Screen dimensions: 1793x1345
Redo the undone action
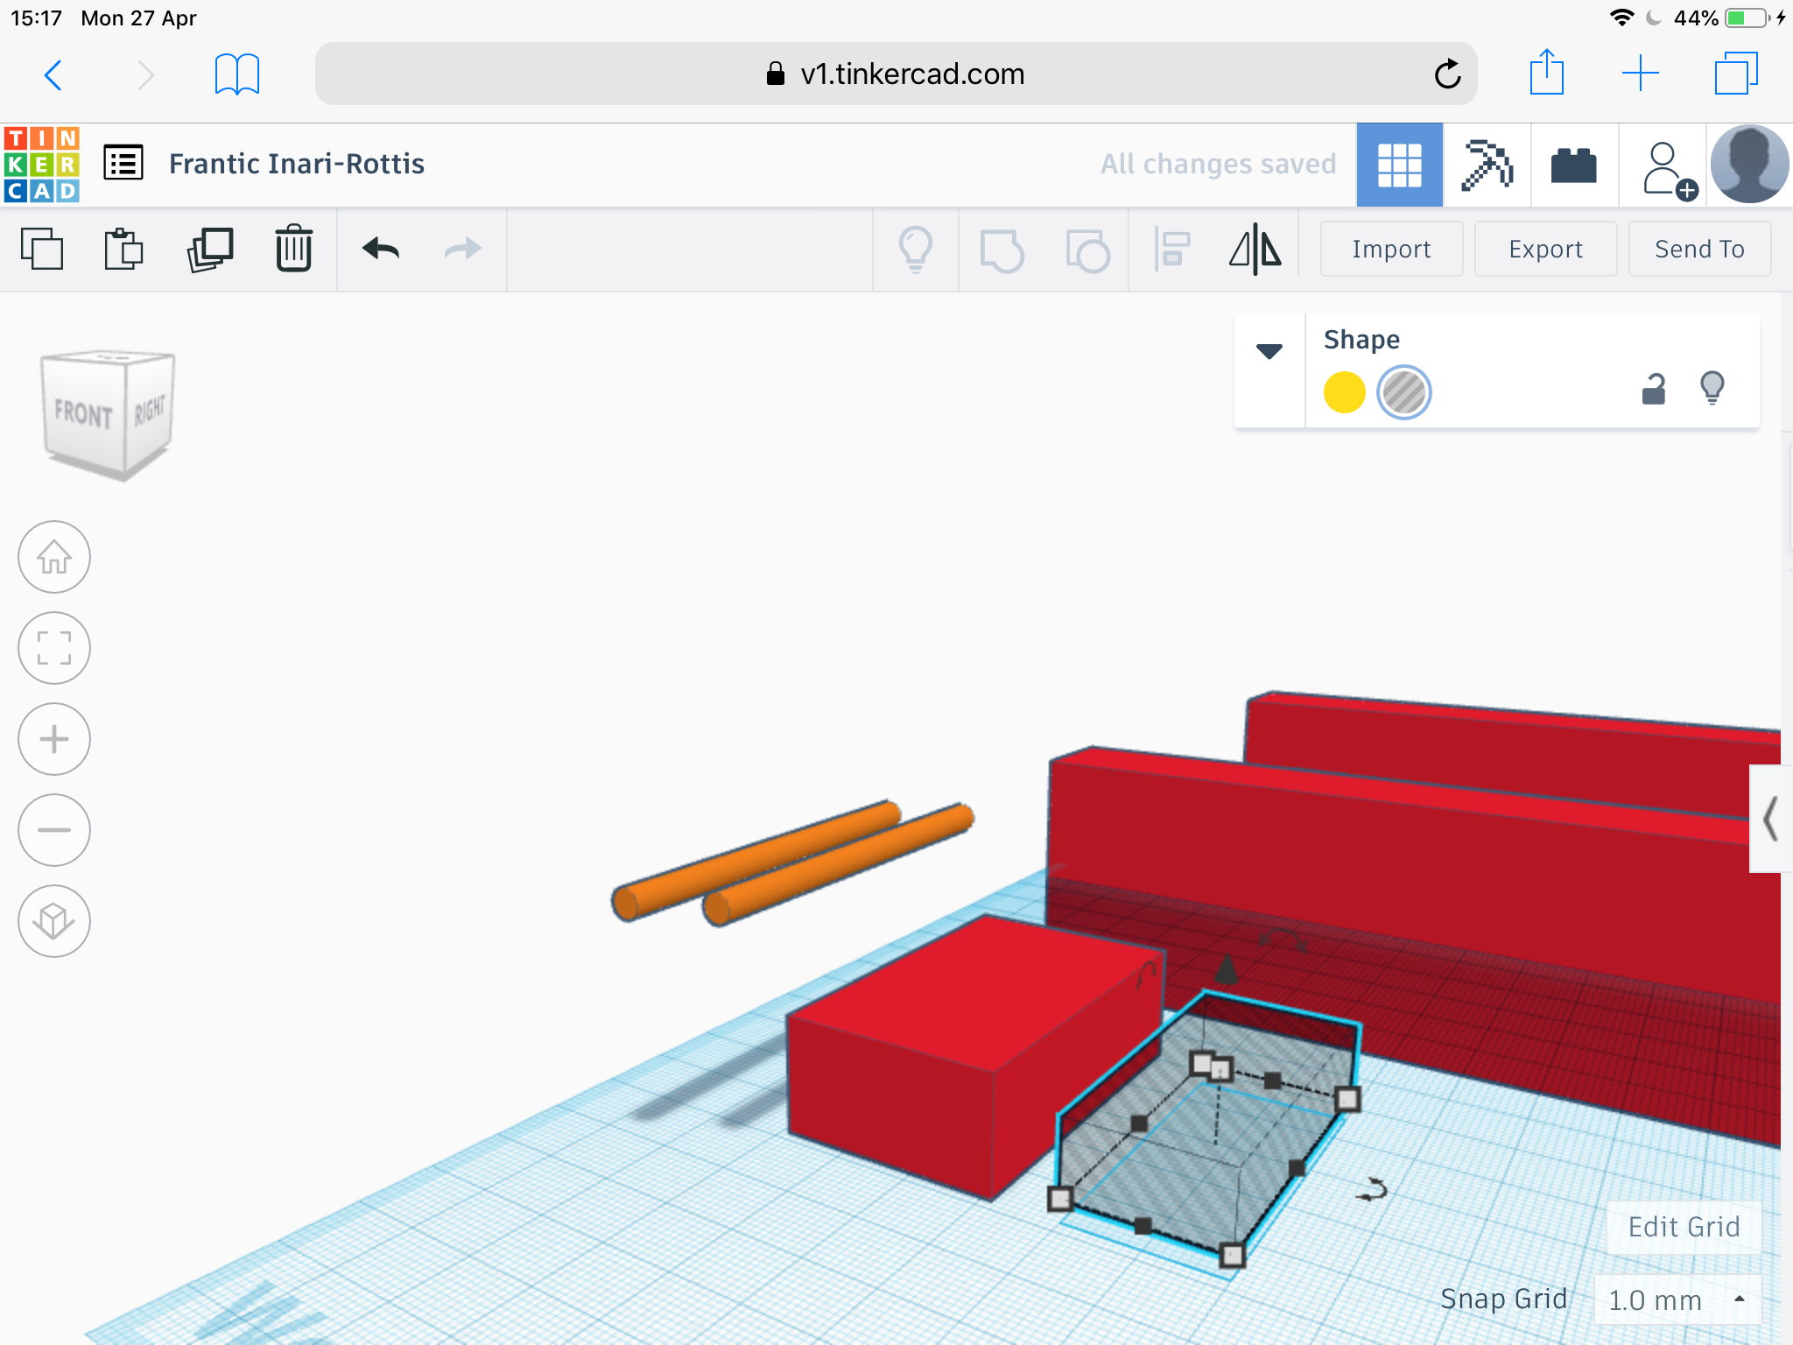(462, 249)
